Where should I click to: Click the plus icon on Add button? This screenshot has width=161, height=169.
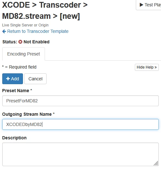[x=8, y=79]
